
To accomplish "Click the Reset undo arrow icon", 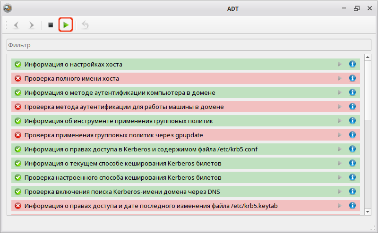I will 85,25.
